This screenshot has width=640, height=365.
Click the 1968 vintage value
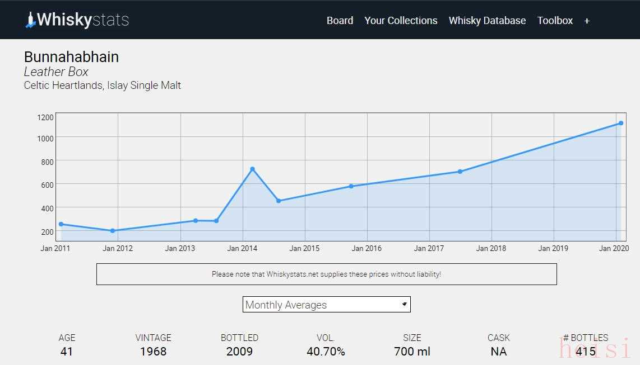pyautogui.click(x=153, y=352)
